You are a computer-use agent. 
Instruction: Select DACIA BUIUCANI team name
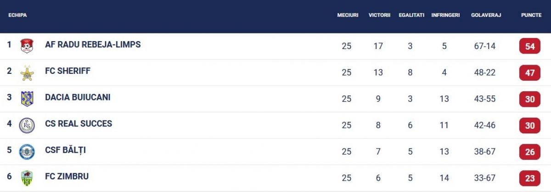coord(78,98)
